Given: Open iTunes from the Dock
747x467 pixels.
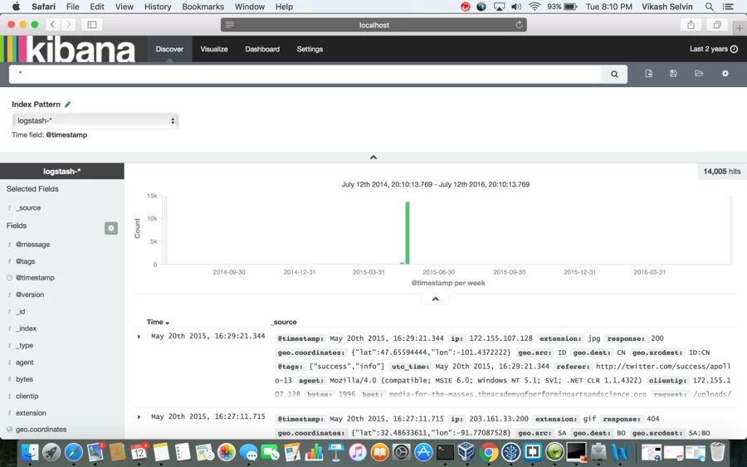Looking at the screenshot, I should 357,452.
